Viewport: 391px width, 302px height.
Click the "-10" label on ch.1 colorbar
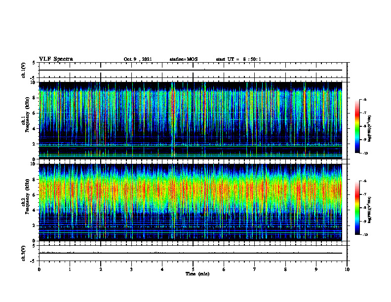tap(365, 153)
